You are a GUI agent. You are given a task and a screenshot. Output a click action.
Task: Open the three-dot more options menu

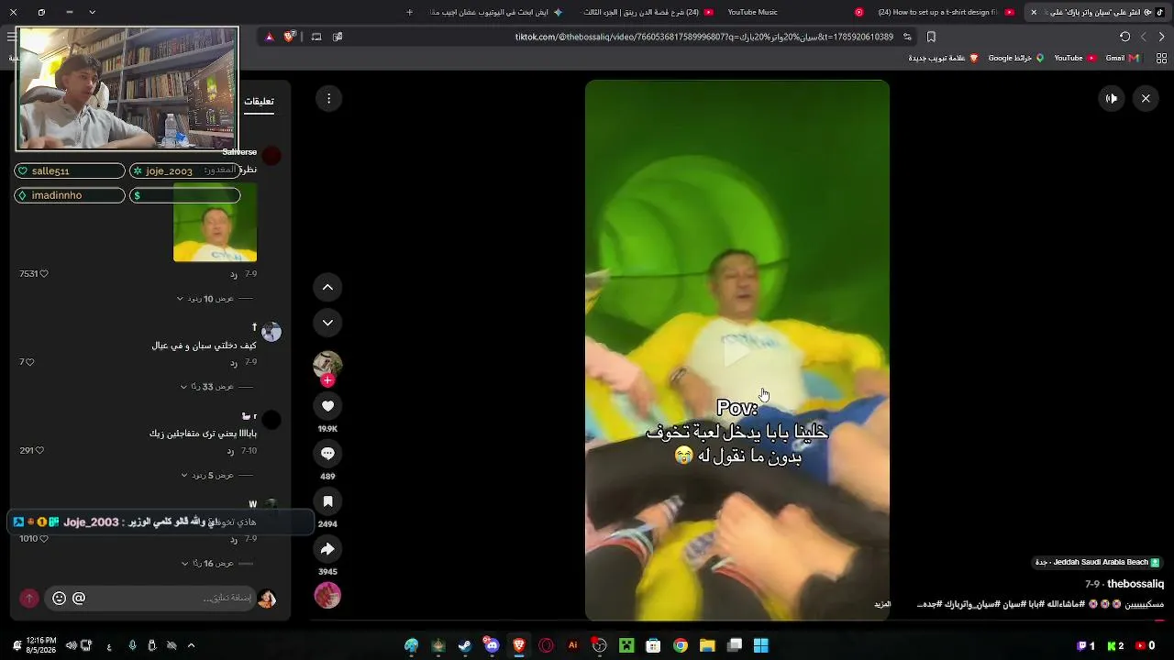[327, 98]
